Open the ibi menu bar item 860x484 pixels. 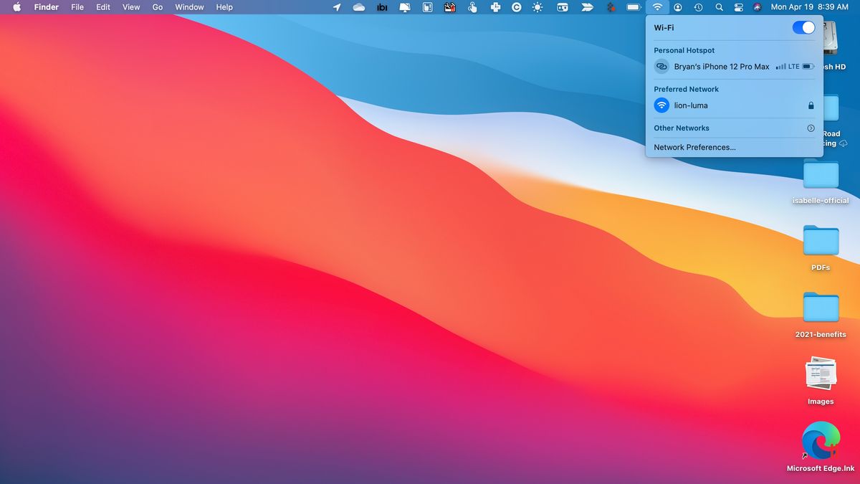pos(381,7)
